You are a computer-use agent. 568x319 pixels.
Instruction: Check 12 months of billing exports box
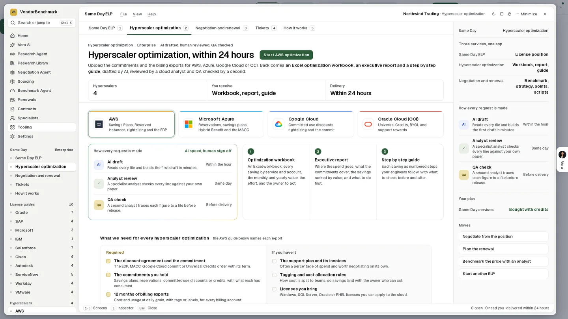pyautogui.click(x=108, y=295)
